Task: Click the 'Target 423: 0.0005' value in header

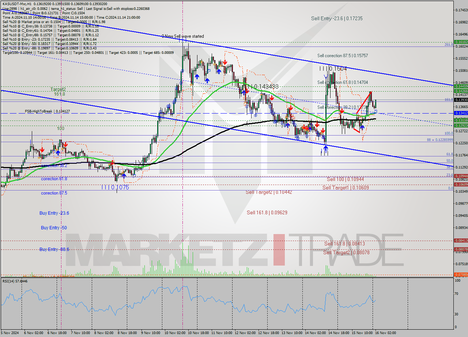Action: pos(124,53)
